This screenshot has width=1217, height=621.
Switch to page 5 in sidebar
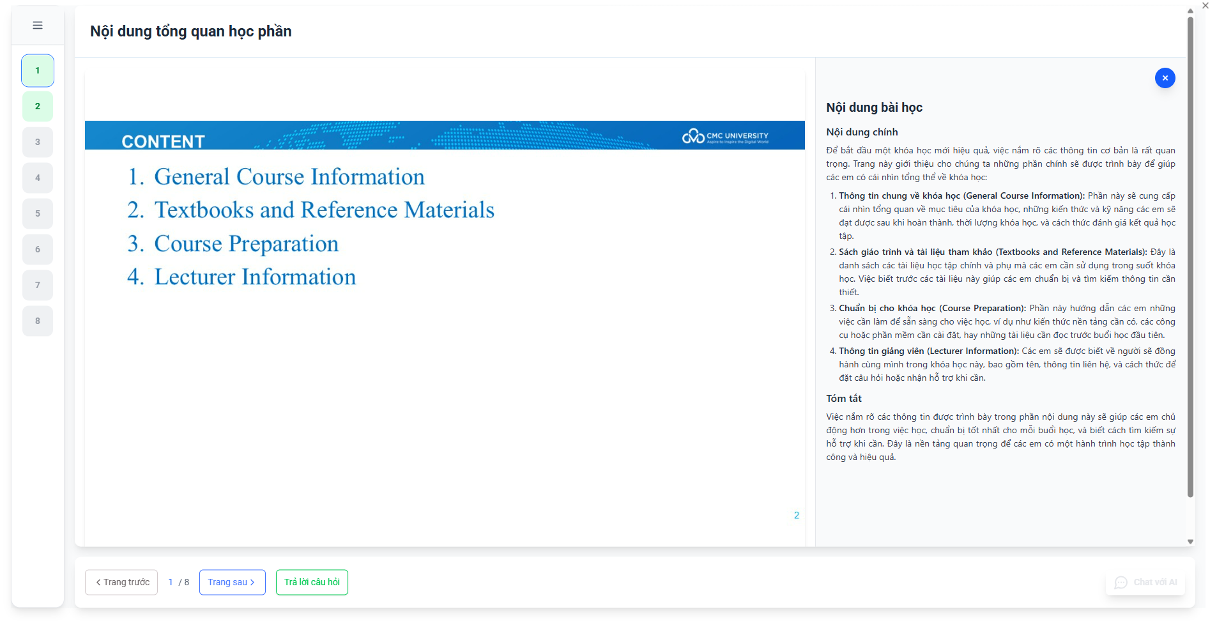(x=38, y=214)
